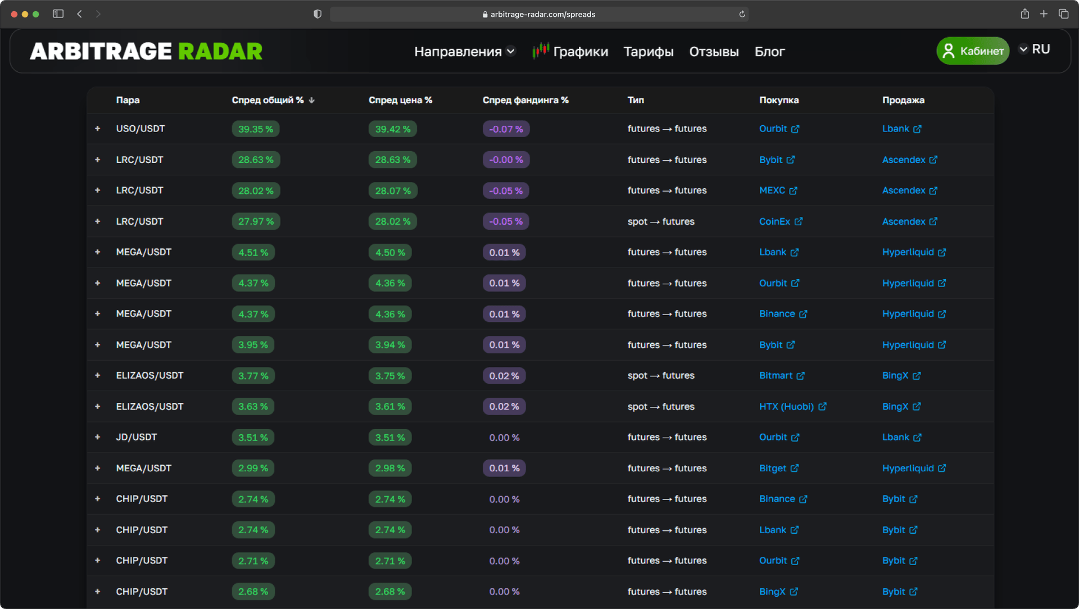Image resolution: width=1079 pixels, height=609 pixels.
Task: Open Hyperliquid using its external link icon
Action: pyautogui.click(x=941, y=252)
